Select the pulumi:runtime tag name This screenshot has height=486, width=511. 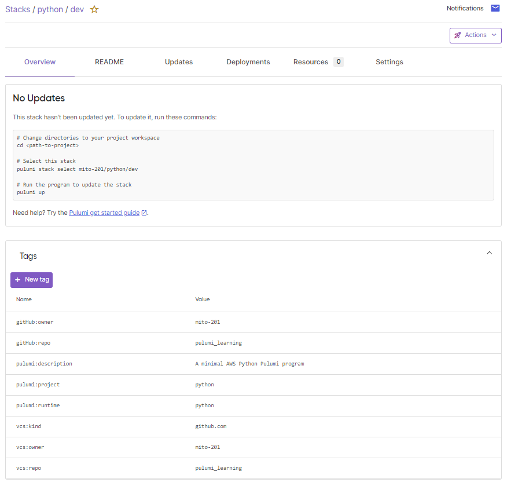(38, 405)
